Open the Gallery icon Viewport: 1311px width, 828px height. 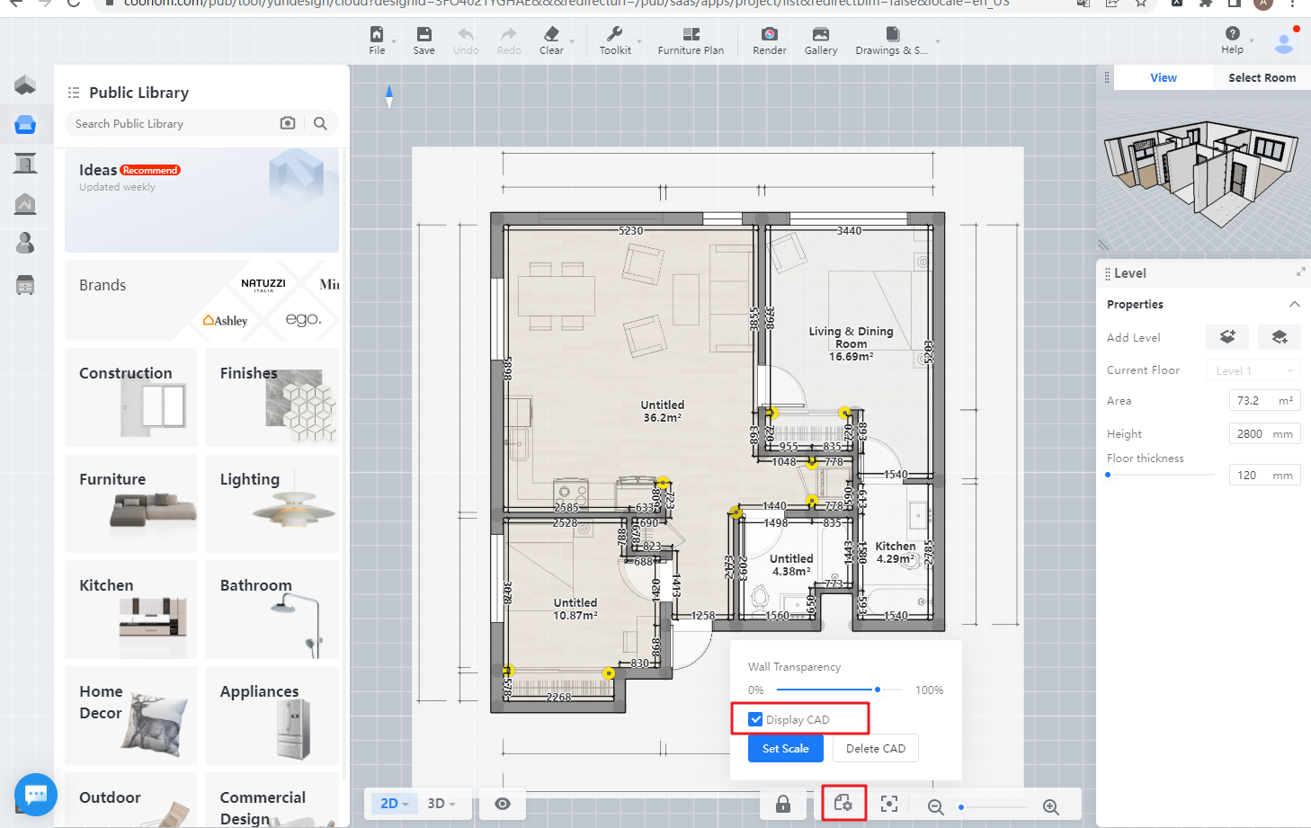point(820,35)
